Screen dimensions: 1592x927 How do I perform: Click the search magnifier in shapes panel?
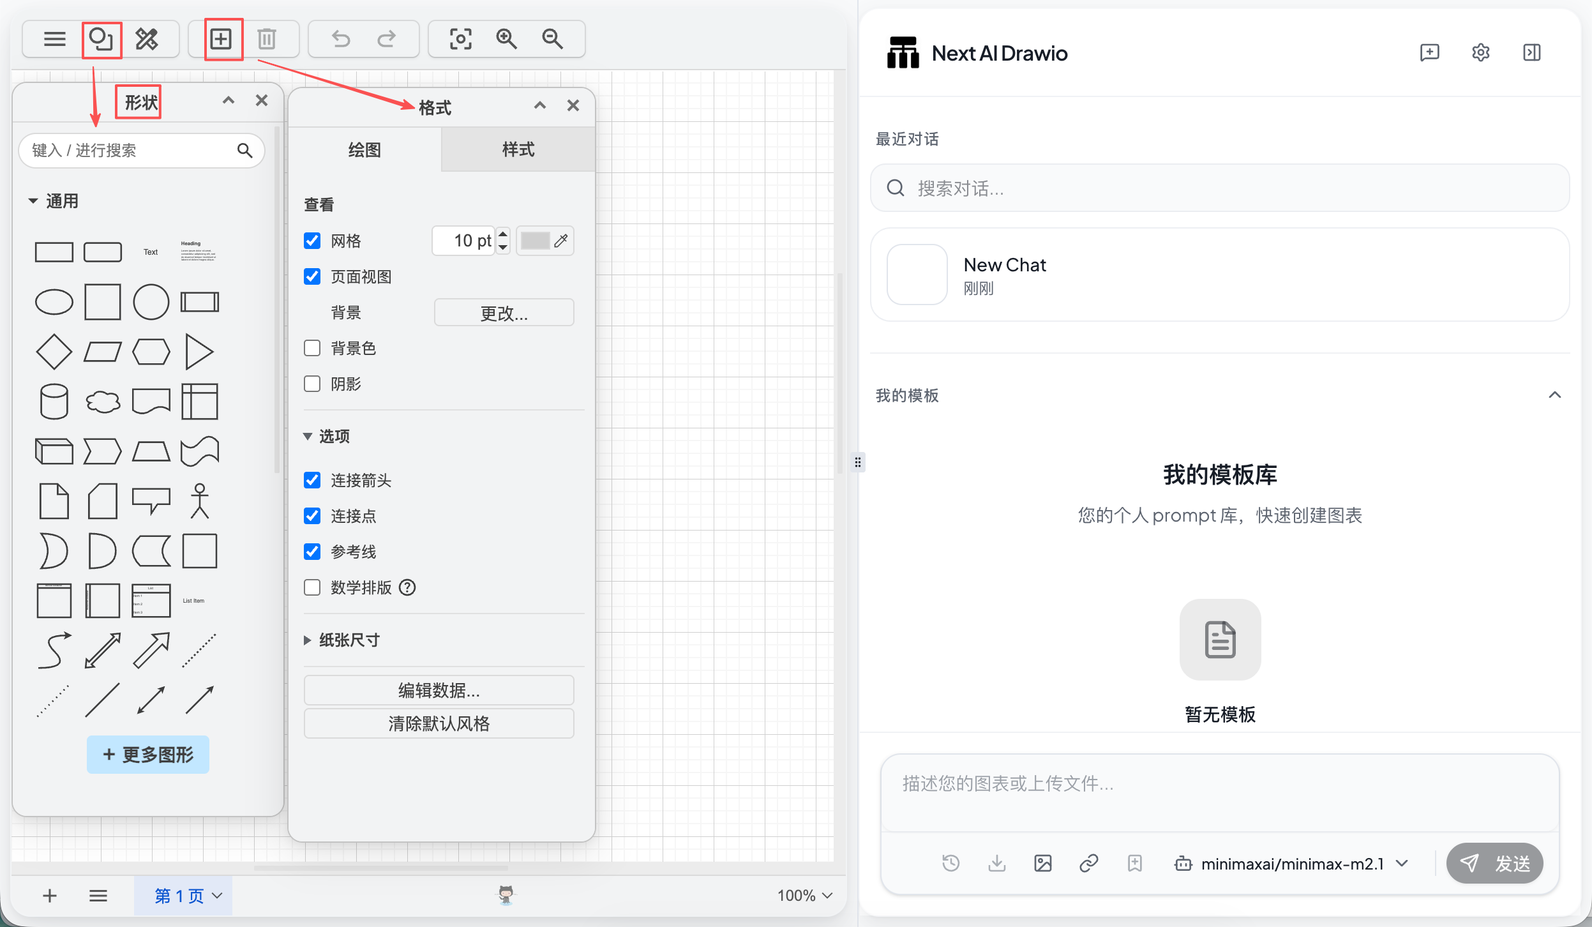click(x=244, y=150)
